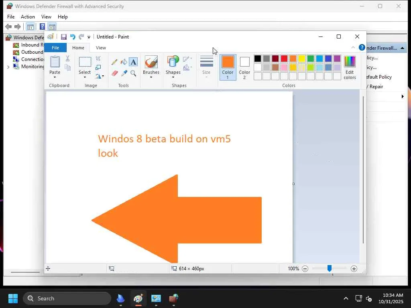Open Paint from the Windows taskbar
The height and width of the screenshot is (308, 411).
click(138, 298)
